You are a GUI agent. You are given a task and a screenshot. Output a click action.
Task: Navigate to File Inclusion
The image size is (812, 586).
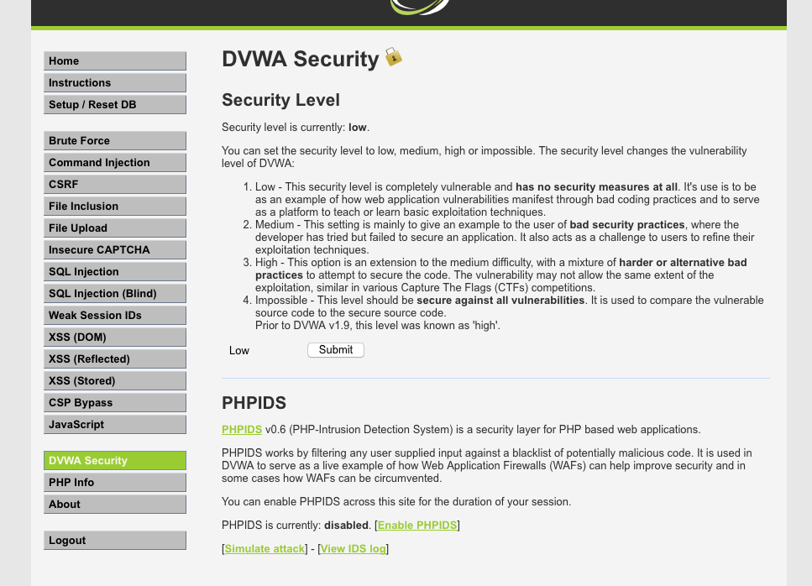pyautogui.click(x=115, y=206)
